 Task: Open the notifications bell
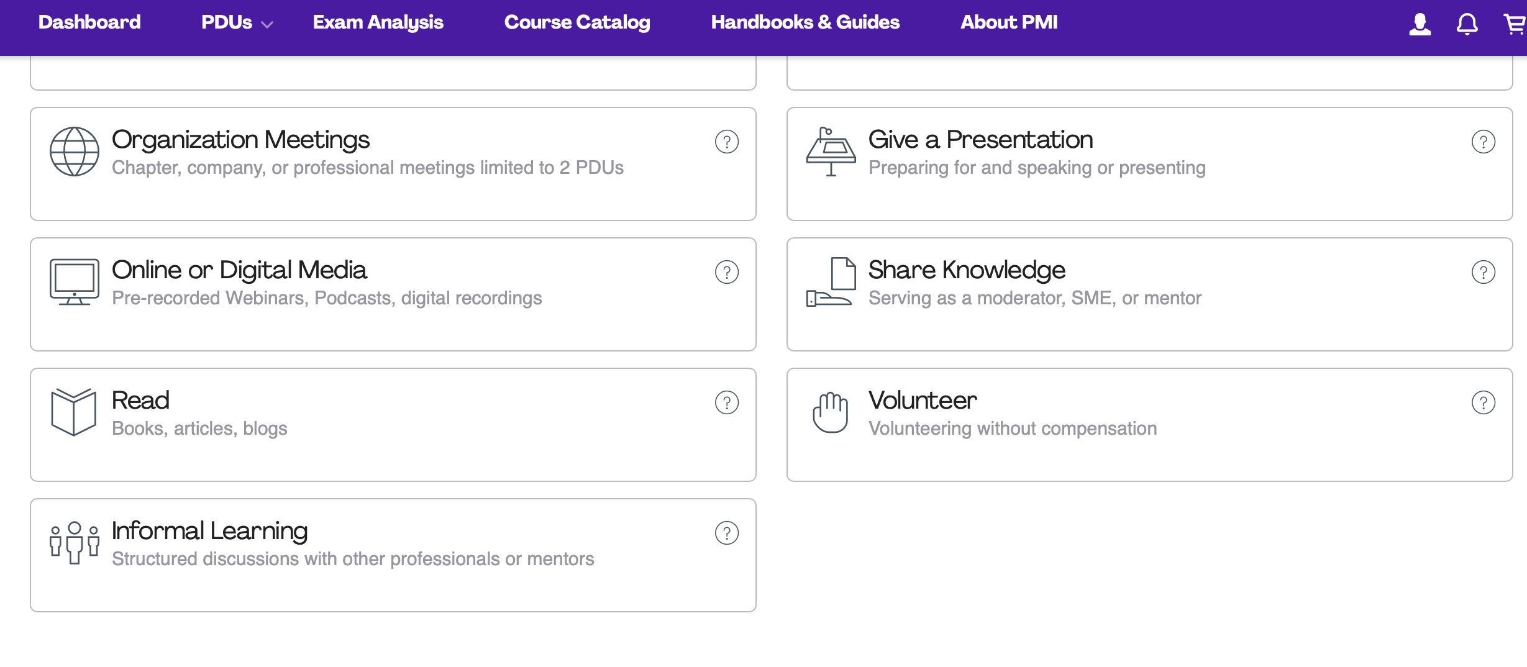1467,24
